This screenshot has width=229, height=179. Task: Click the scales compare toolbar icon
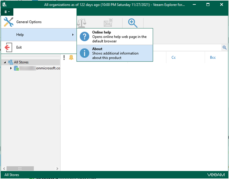pyautogui.click(x=82, y=23)
